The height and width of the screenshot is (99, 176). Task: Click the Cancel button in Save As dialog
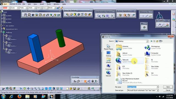(168, 90)
